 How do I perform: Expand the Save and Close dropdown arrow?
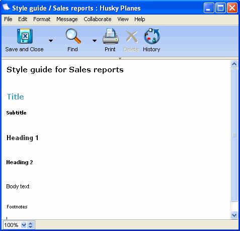pos(51,41)
